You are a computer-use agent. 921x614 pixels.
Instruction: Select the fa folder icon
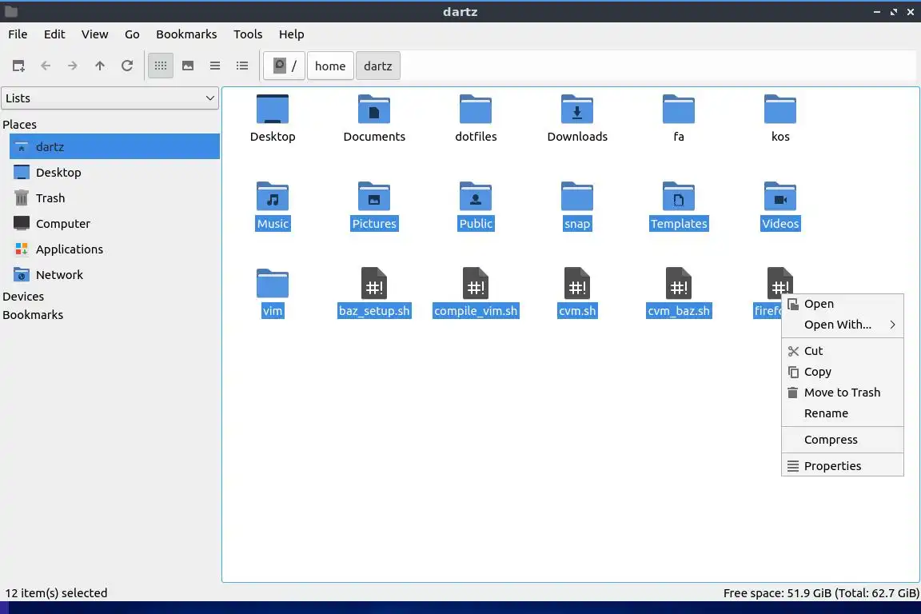tap(679, 110)
